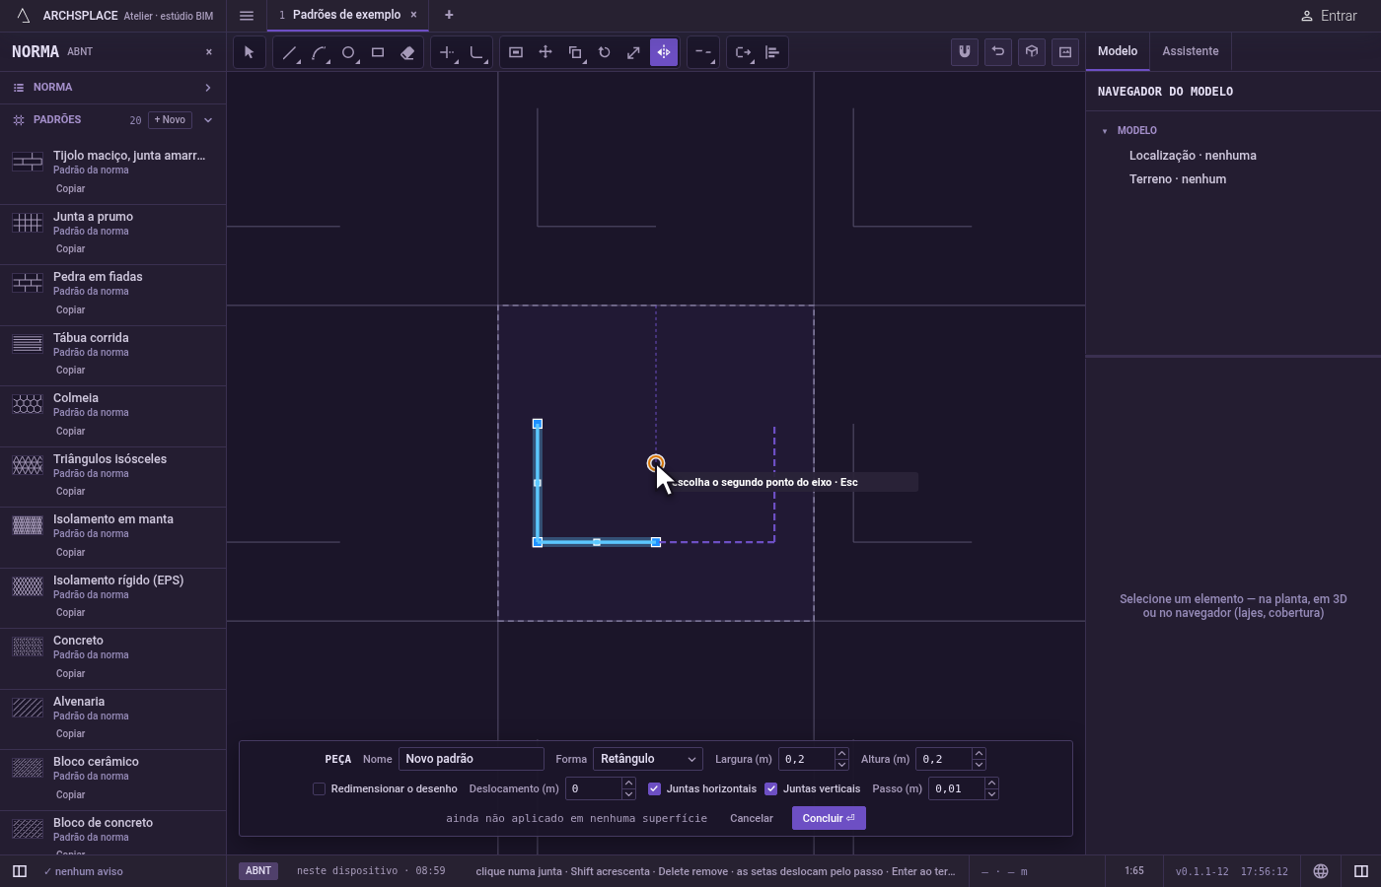Select the Modelo tab
This screenshot has height=887, width=1381.
[1118, 51]
